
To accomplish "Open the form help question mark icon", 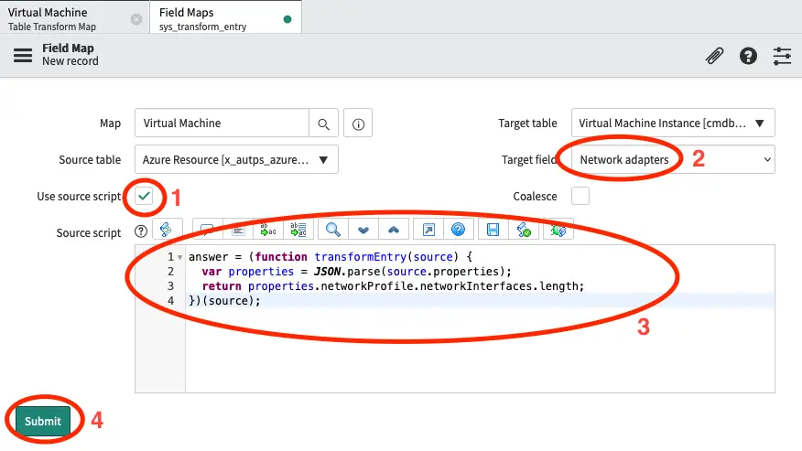I will click(x=748, y=56).
